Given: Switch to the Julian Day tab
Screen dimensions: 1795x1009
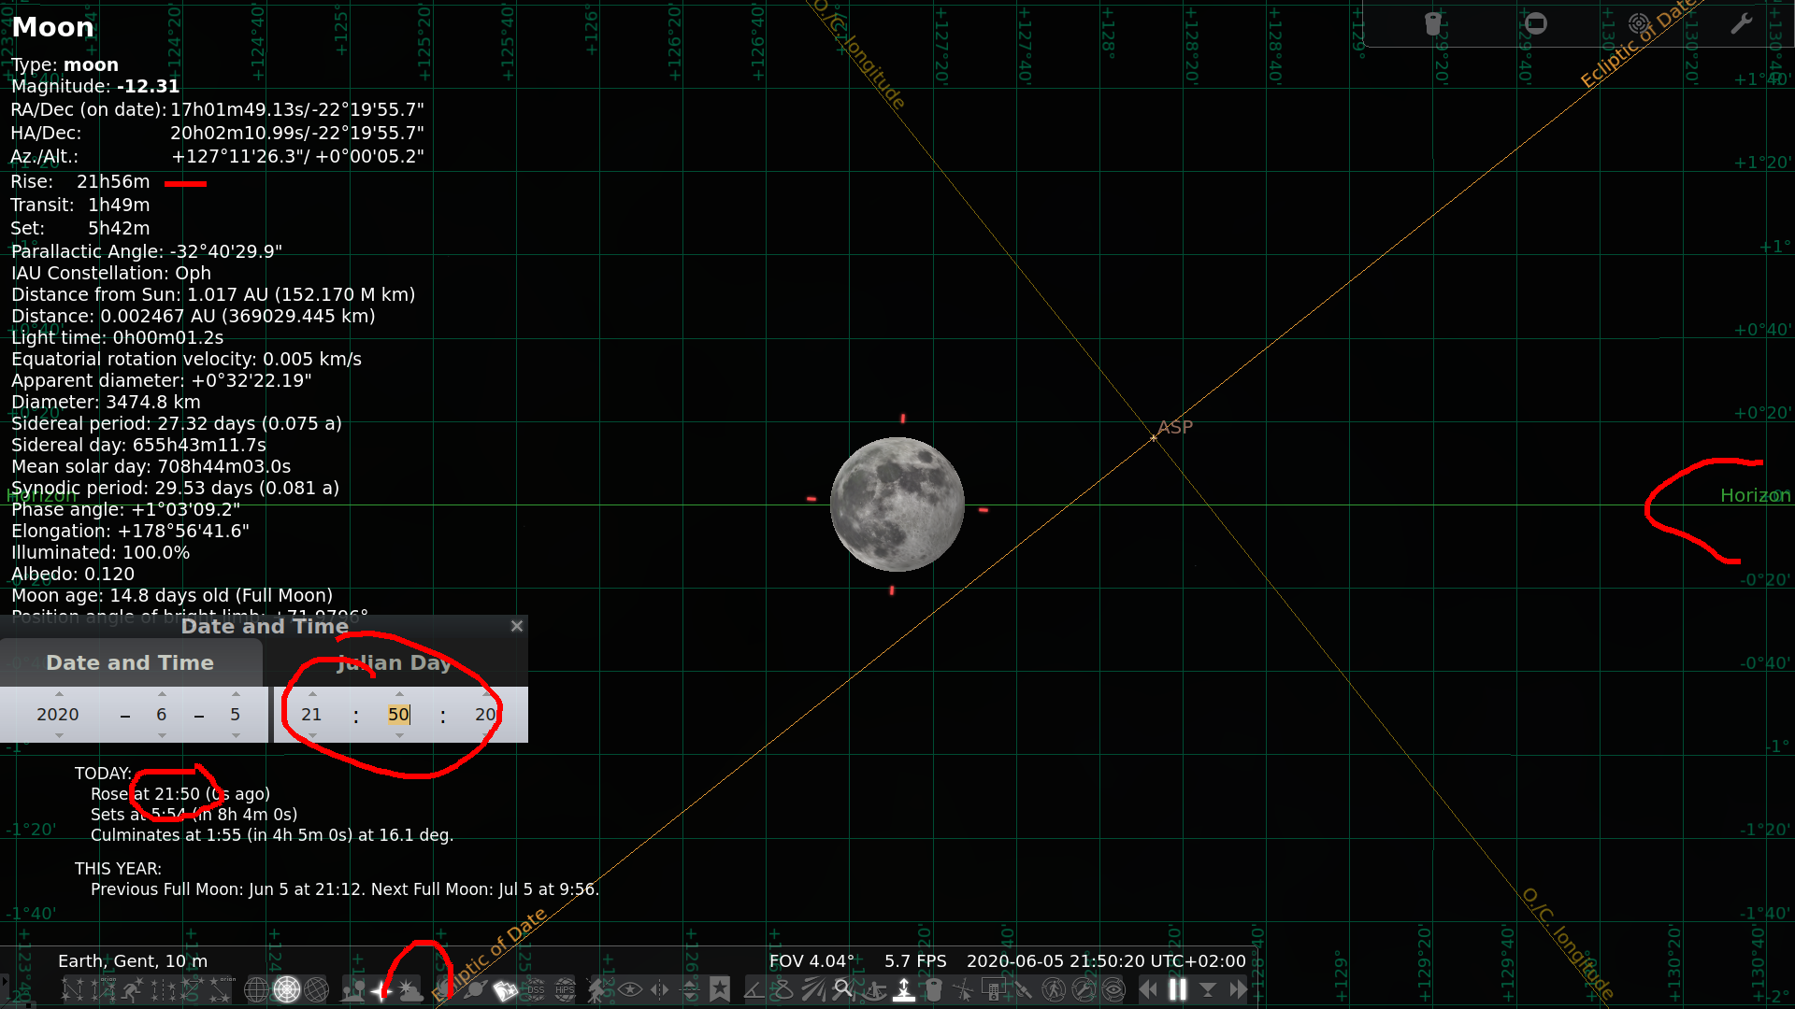Looking at the screenshot, I should (394, 662).
